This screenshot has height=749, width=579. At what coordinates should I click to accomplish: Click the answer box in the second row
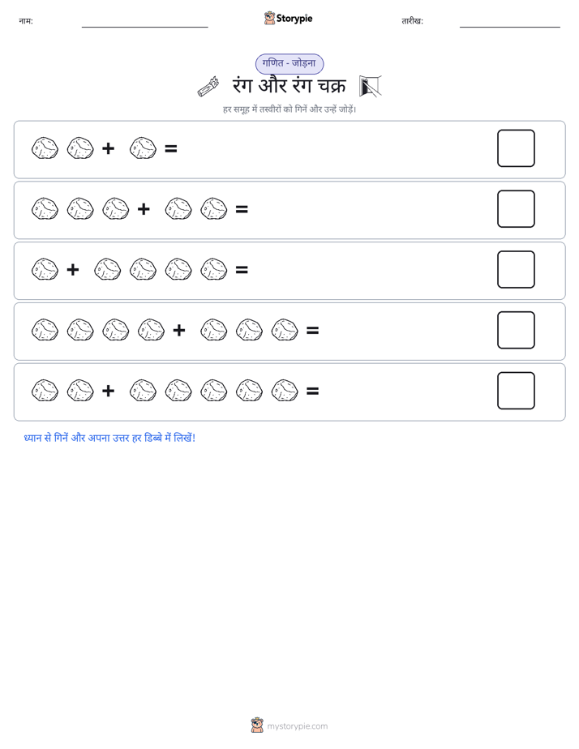(x=516, y=209)
